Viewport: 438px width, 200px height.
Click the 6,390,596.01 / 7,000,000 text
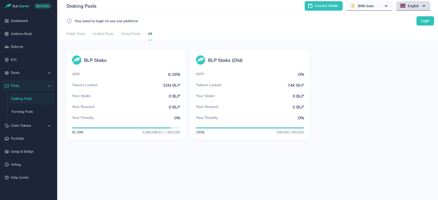click(161, 132)
